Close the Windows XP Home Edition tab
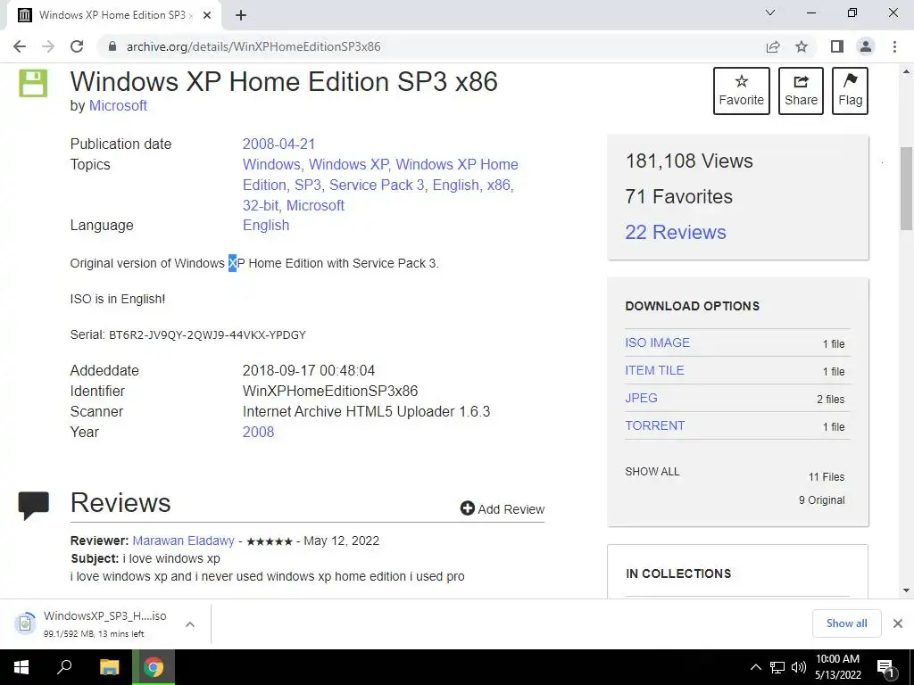Image resolution: width=914 pixels, height=685 pixels. 207,15
